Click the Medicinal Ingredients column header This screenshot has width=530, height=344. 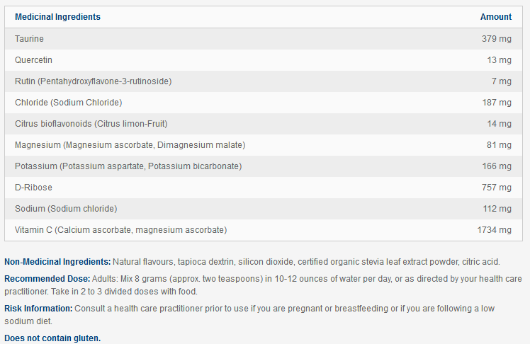(x=57, y=17)
